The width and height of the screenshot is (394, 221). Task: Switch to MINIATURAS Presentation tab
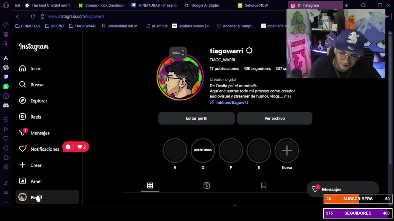(155, 5)
